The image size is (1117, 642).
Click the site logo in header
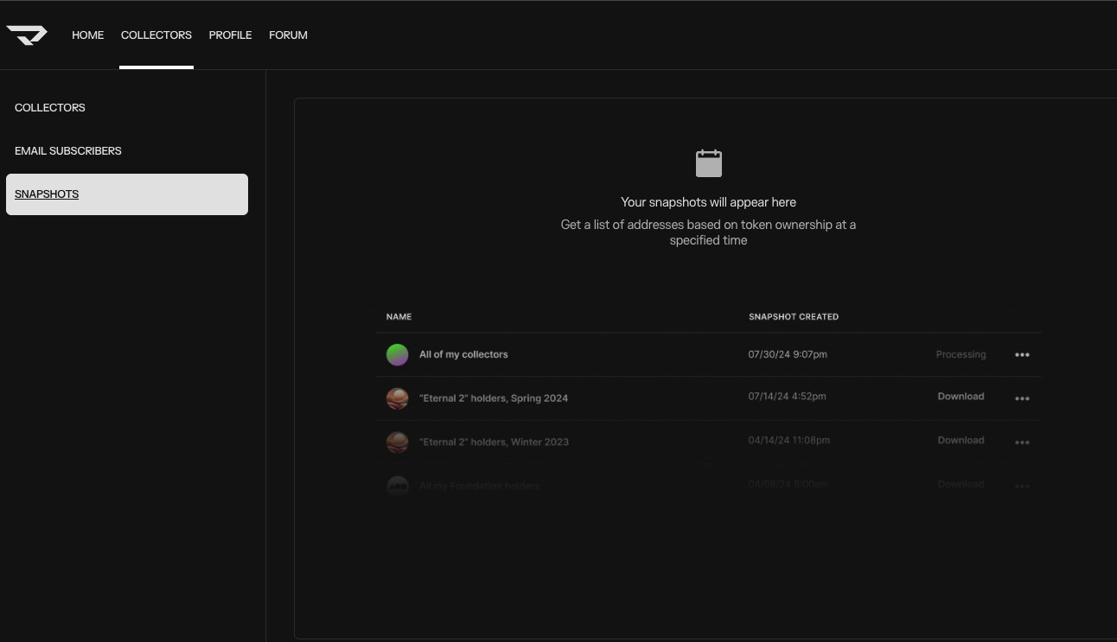click(x=27, y=35)
